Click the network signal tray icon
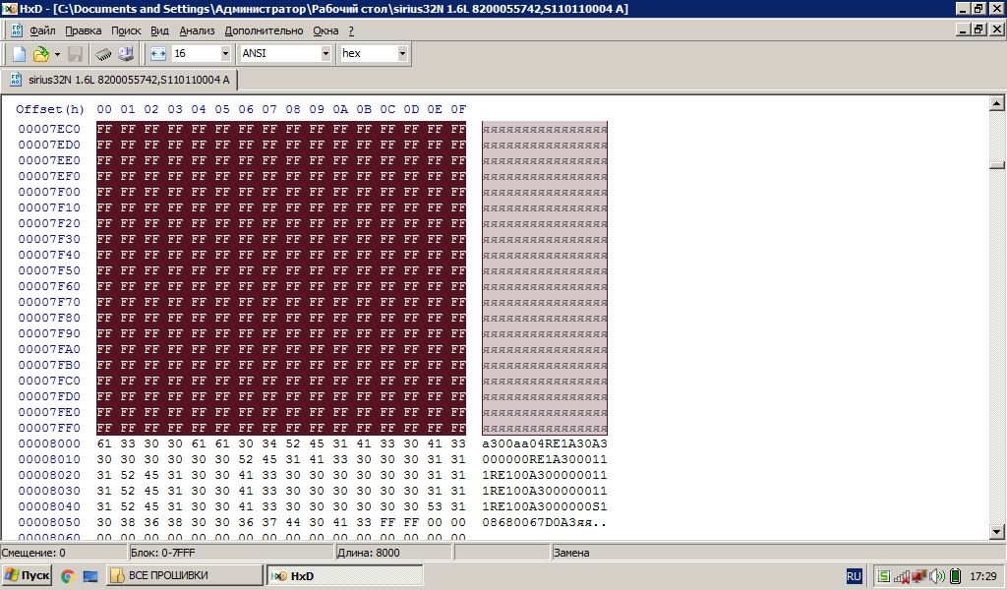 click(902, 576)
